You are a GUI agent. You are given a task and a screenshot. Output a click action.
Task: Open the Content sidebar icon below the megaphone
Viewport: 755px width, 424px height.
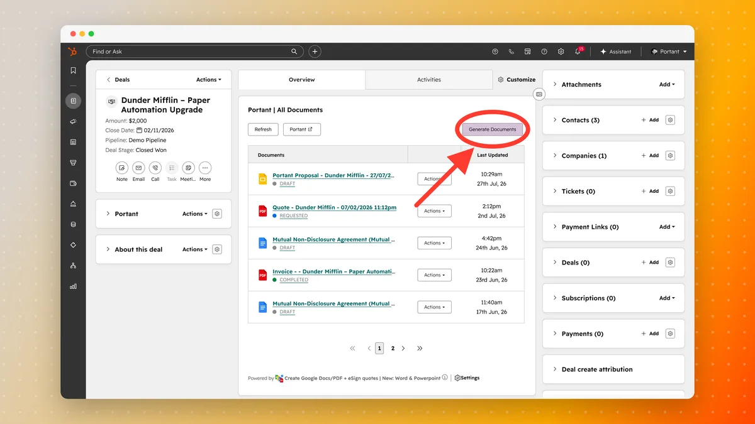(74, 142)
